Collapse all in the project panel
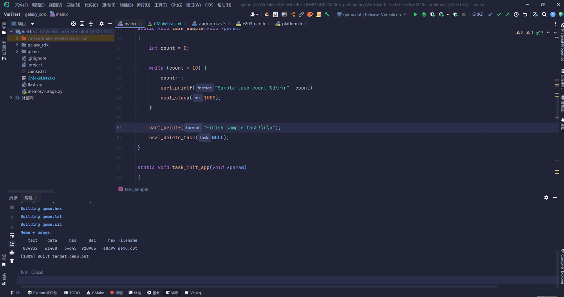 pyautogui.click(x=90, y=24)
